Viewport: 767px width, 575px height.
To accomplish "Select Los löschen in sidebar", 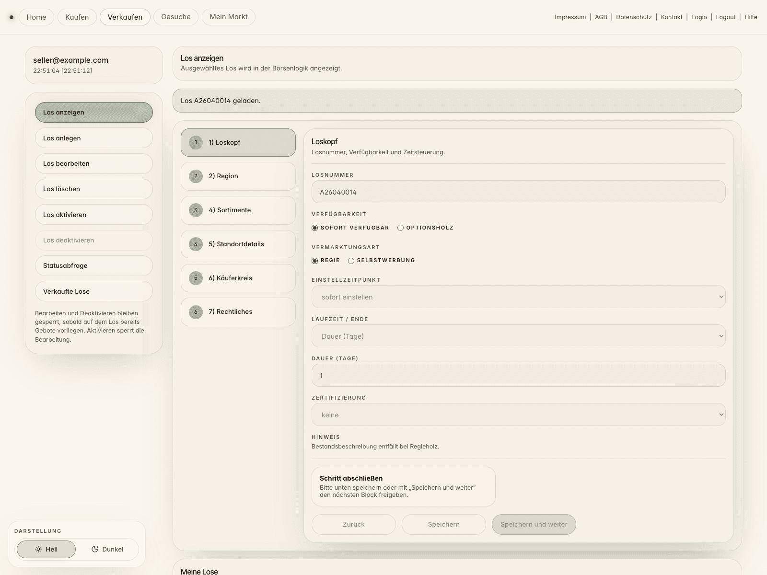I will [x=94, y=189].
